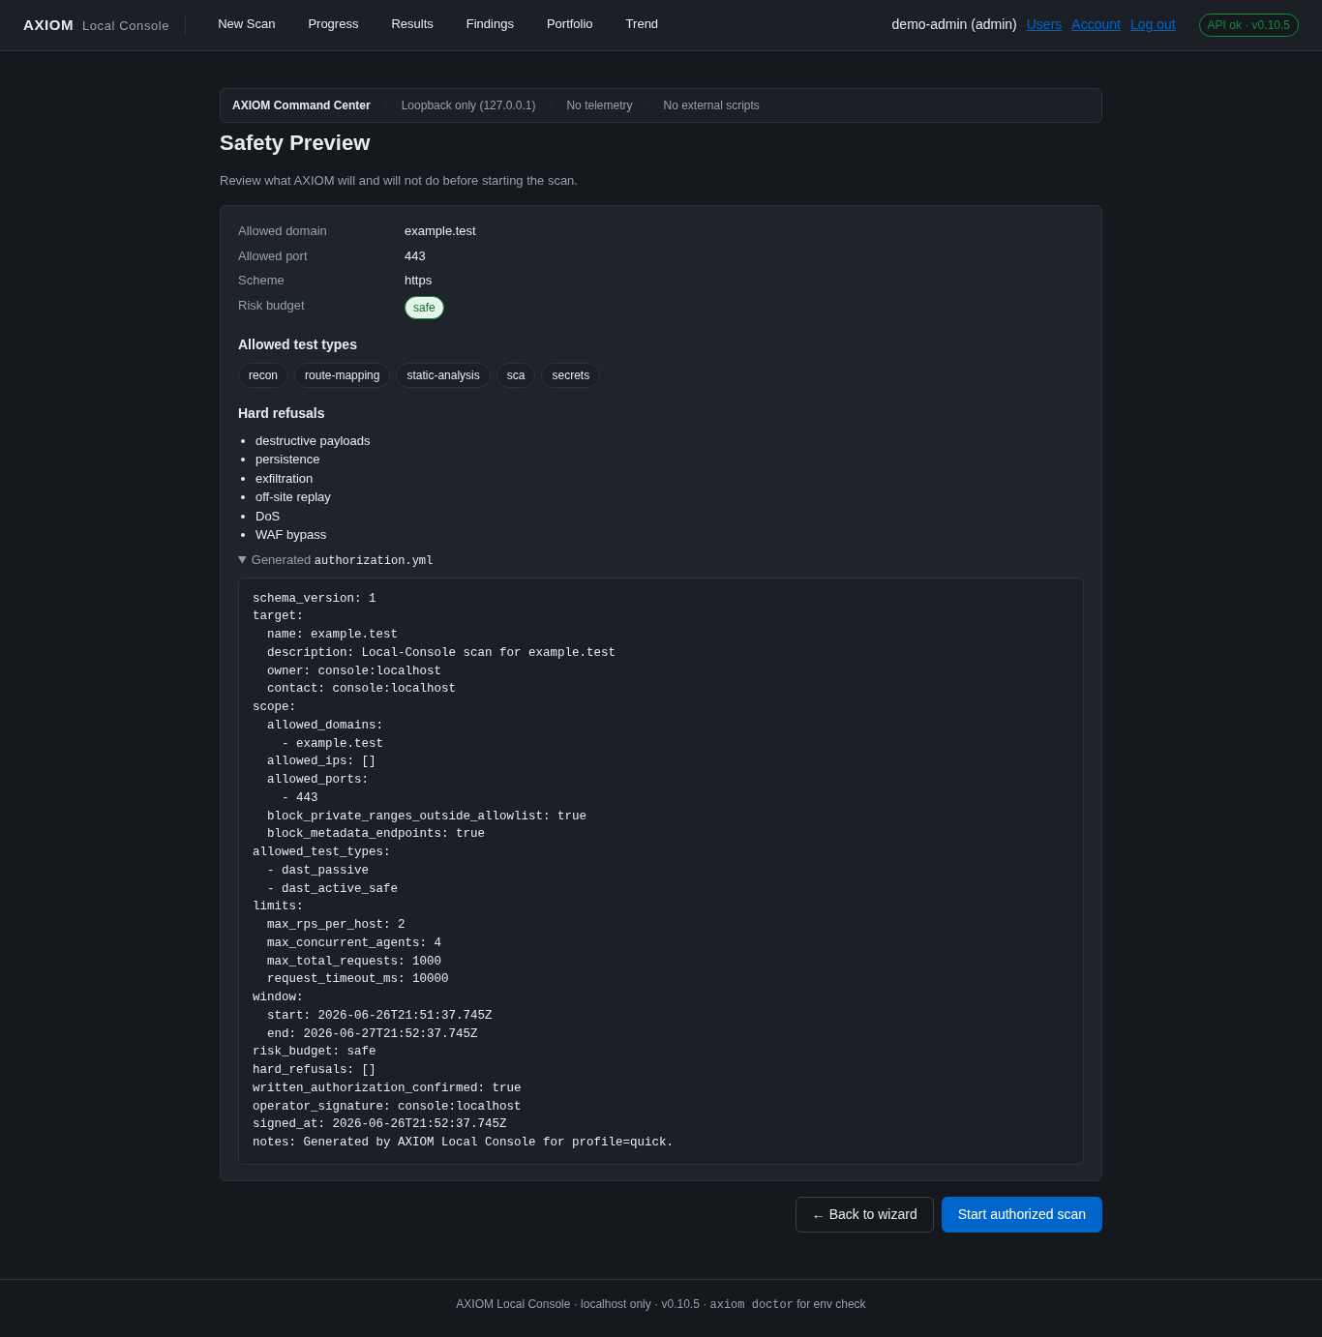Click axiom doctor in the footer
Viewport: 1322px width, 1337px height.
751,1304
